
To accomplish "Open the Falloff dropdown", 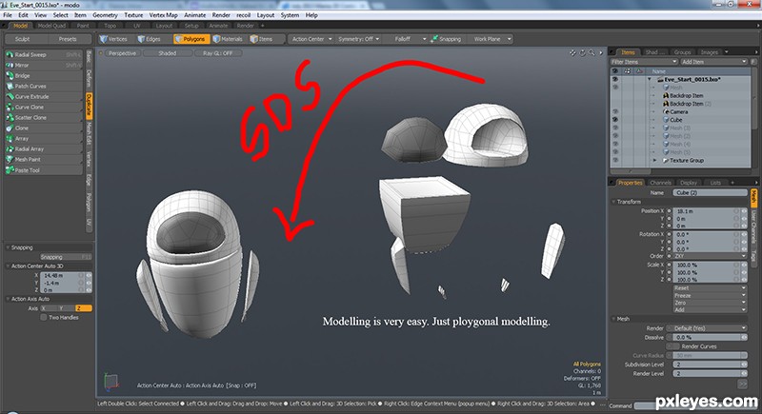I will coord(406,39).
